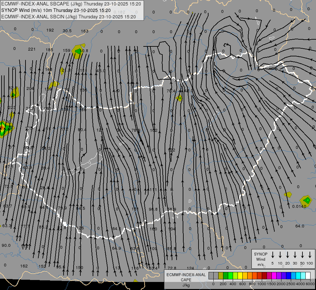Click the map value 204
Viewport: 316px width, 290px height.
click(30, 88)
